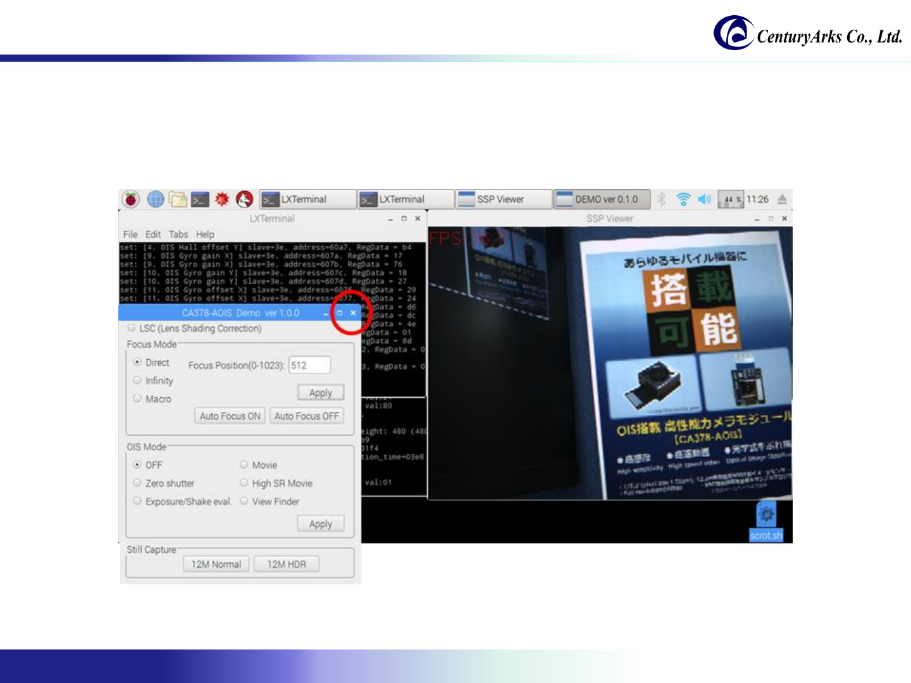
Task: Click the Focus Mode group label
Action: point(152,345)
